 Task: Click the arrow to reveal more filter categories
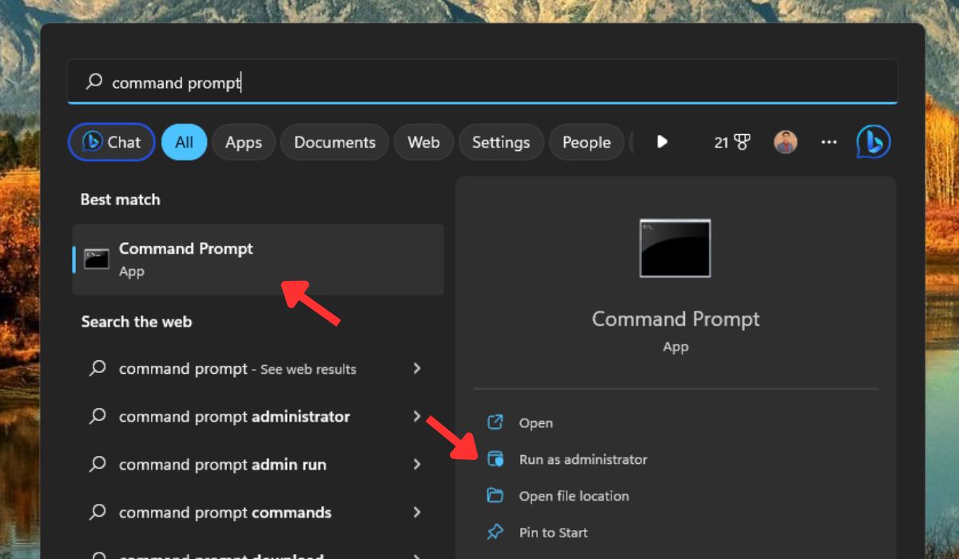pos(662,141)
